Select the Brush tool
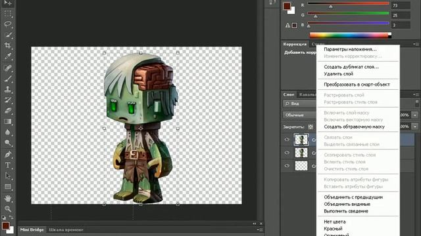Viewport: 421px width, 236px height. tap(7, 79)
